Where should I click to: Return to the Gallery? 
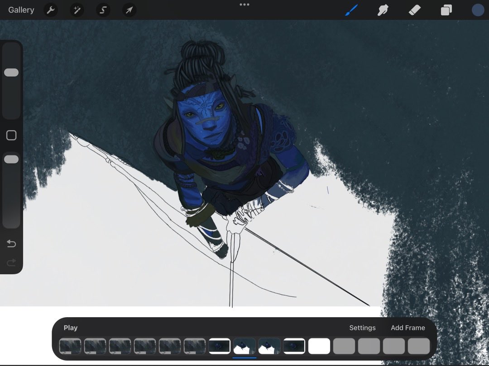pos(21,10)
